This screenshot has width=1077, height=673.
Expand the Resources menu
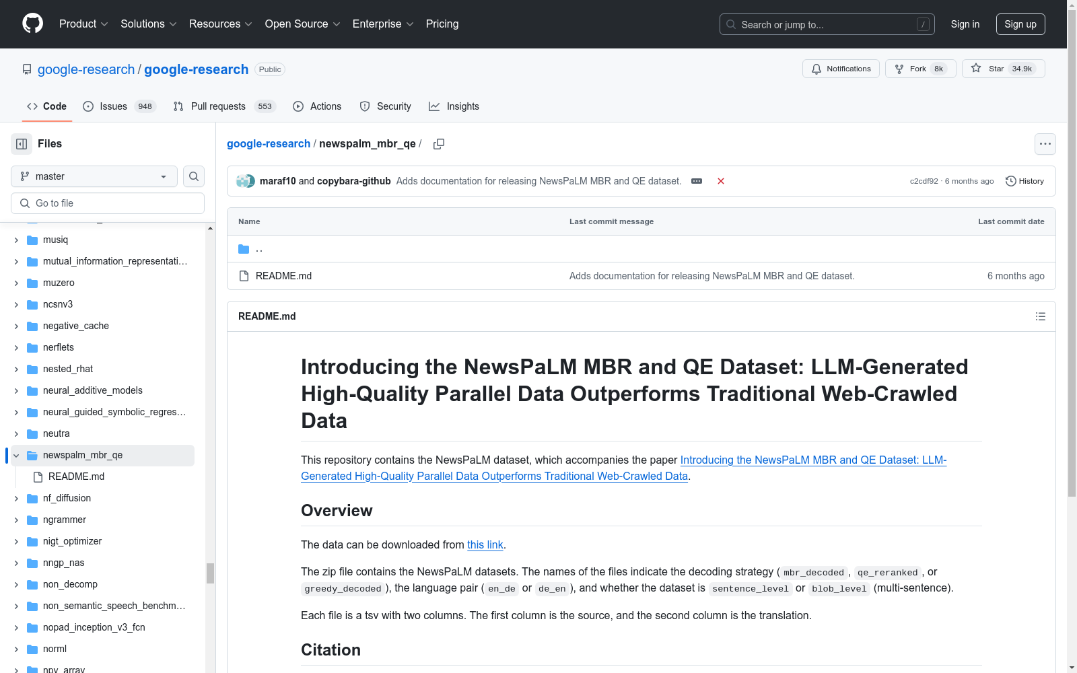pyautogui.click(x=220, y=24)
